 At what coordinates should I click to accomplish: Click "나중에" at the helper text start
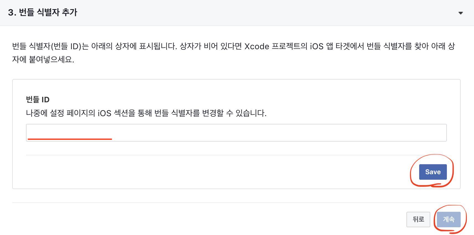coord(37,113)
